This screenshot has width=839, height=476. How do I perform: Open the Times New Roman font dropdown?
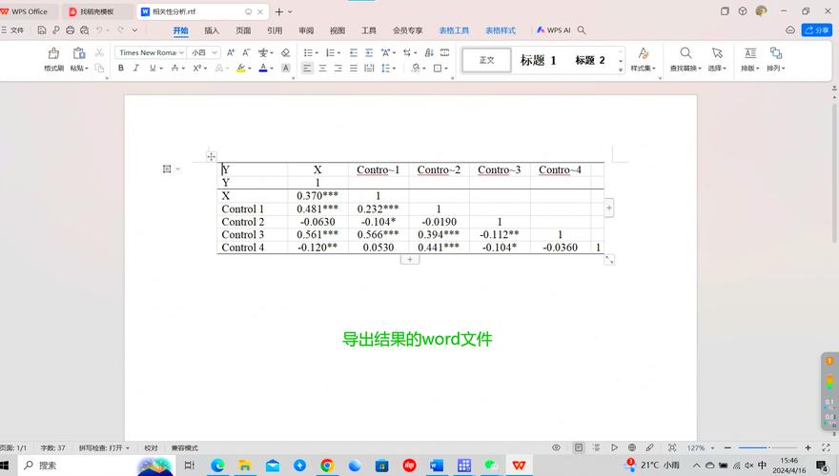149,53
